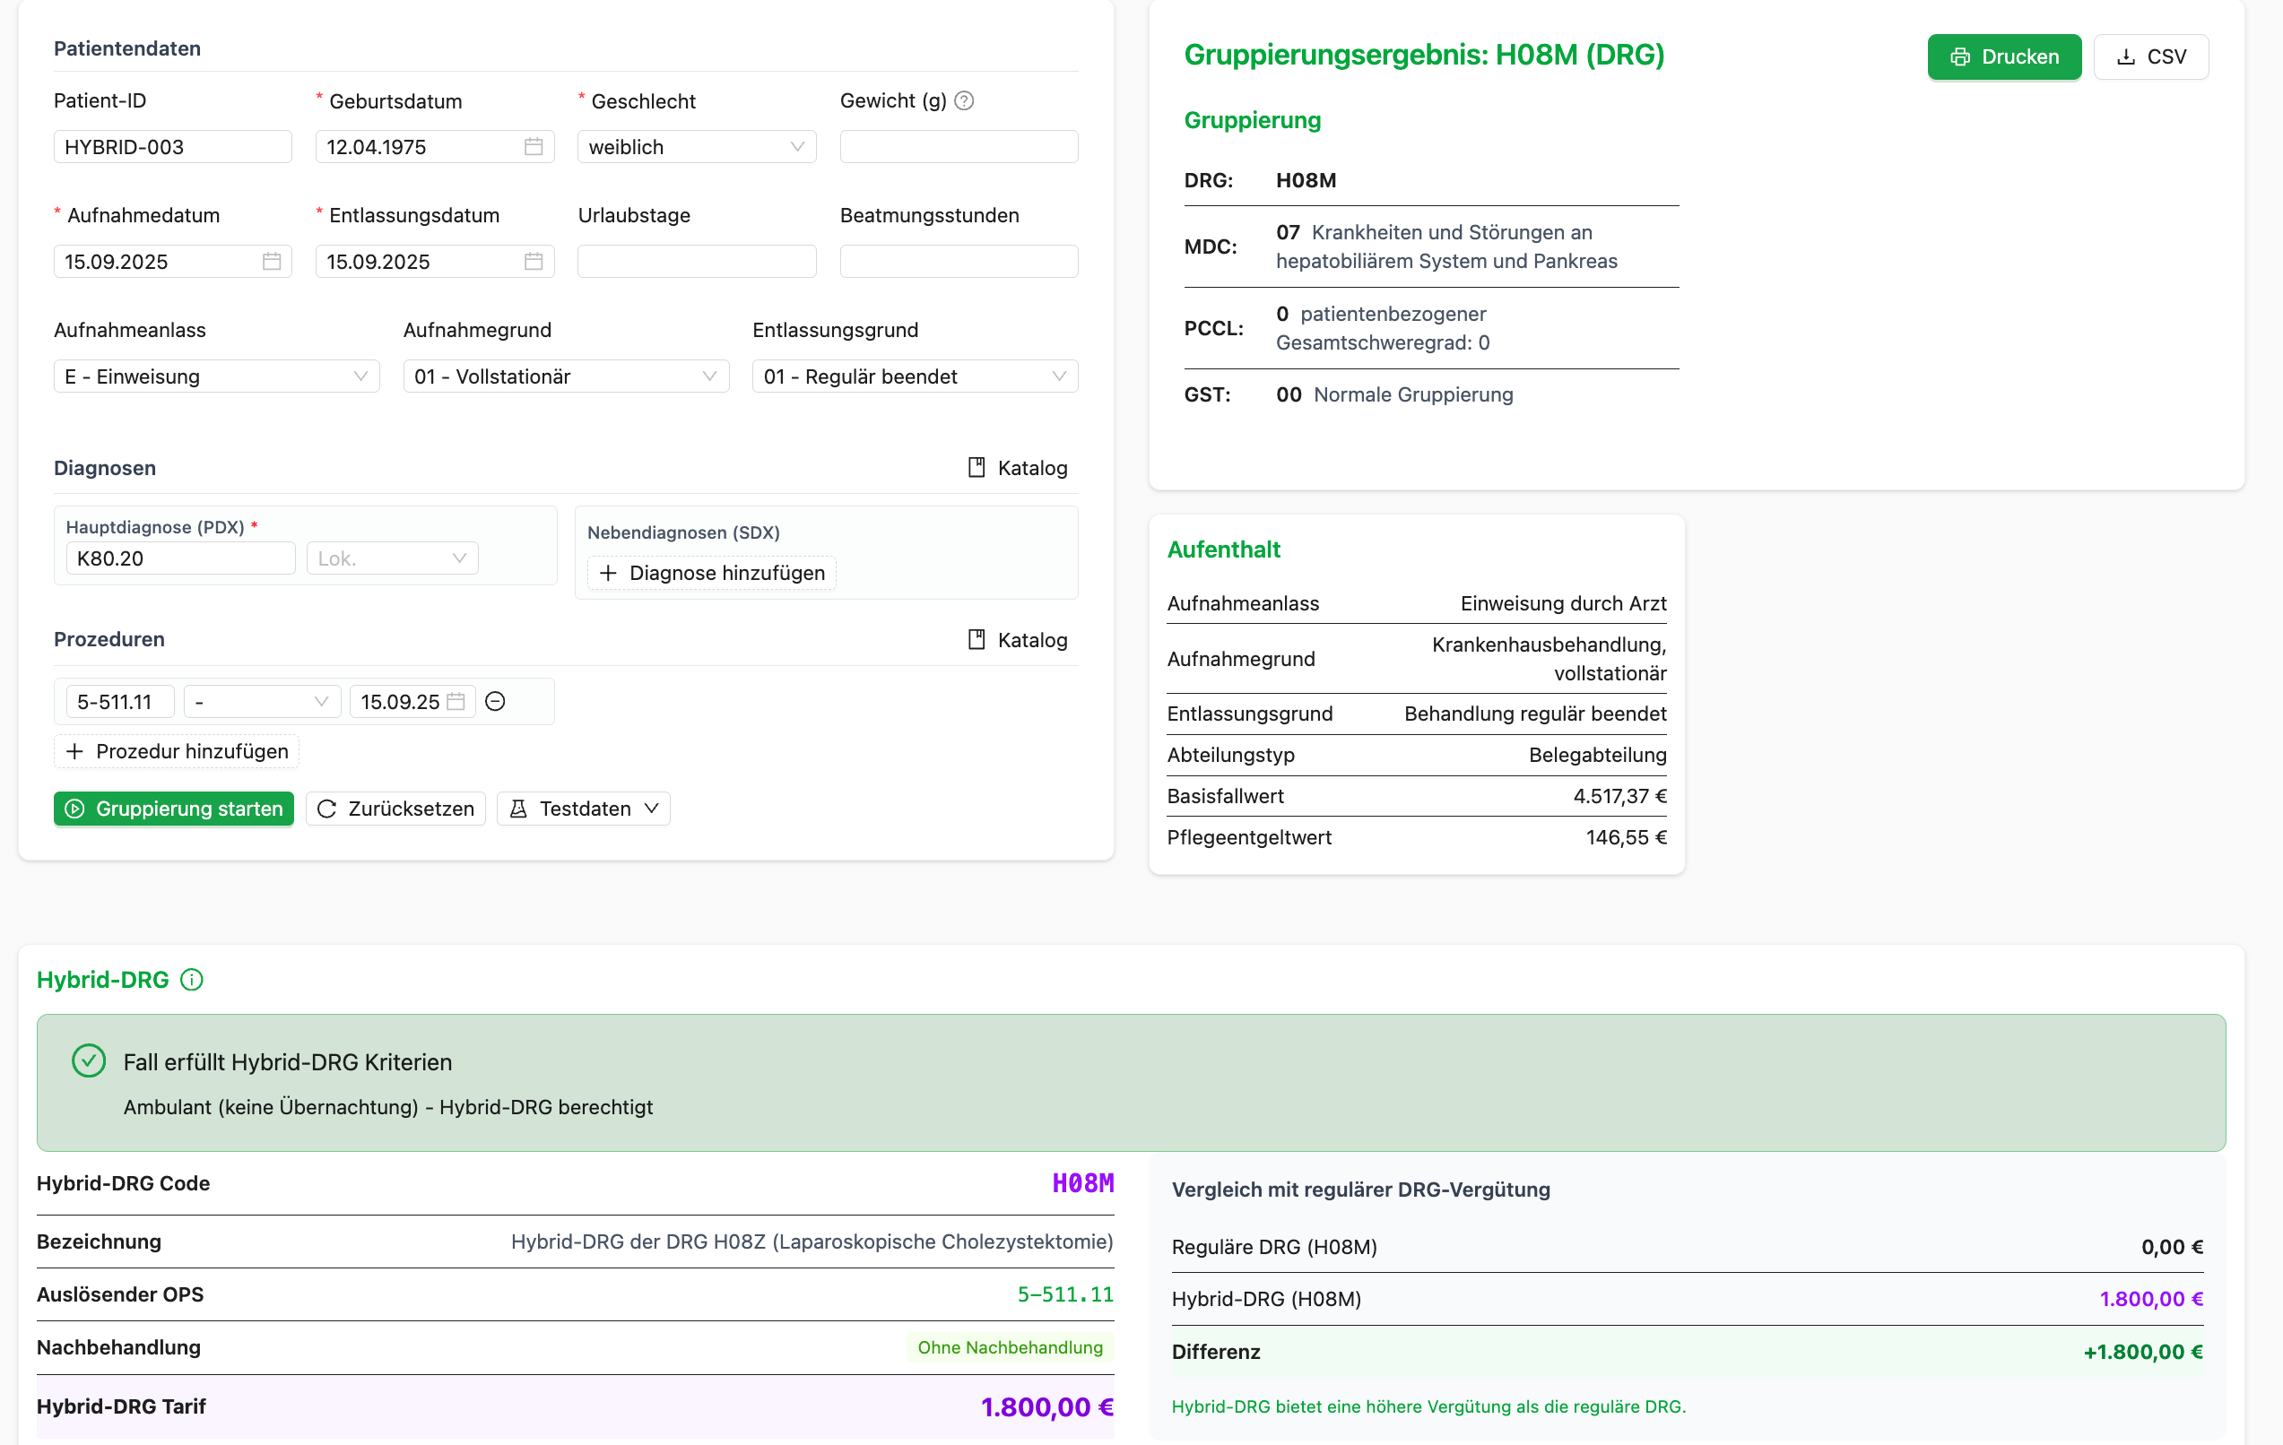Open the Lok. localization dropdown for Hauptdiagnose

tap(393, 559)
